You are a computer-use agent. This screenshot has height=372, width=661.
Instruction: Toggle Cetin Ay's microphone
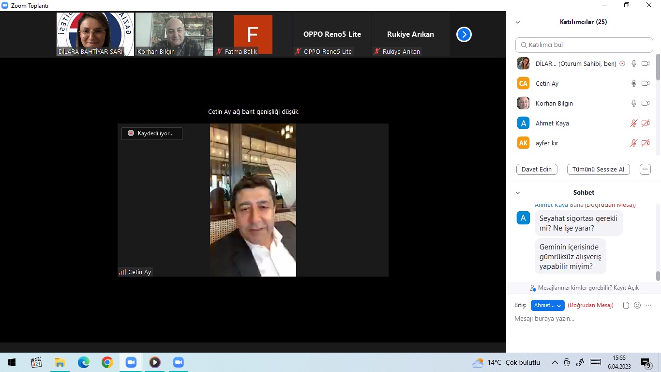pyautogui.click(x=633, y=83)
